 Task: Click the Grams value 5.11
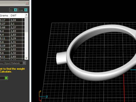coord(3,38)
